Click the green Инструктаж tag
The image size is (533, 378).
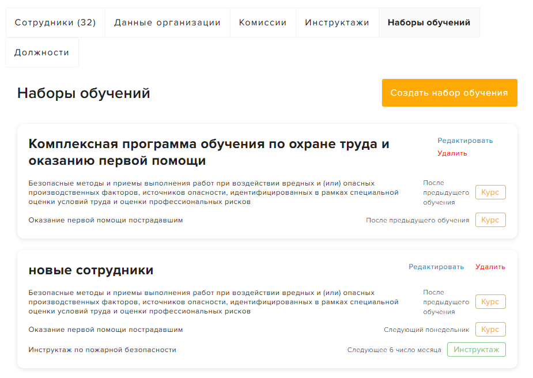click(x=476, y=350)
